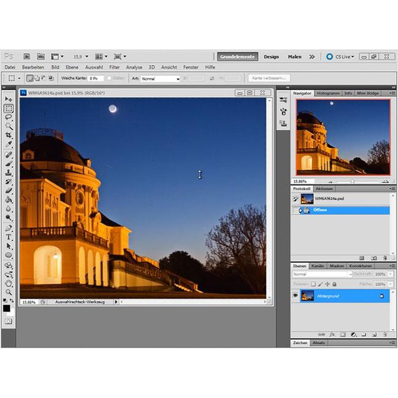The image size is (398, 398).
Task: Switch to the Histogramm tab
Action: [328, 94]
